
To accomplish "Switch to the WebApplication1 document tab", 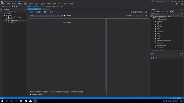I will click(46, 9).
